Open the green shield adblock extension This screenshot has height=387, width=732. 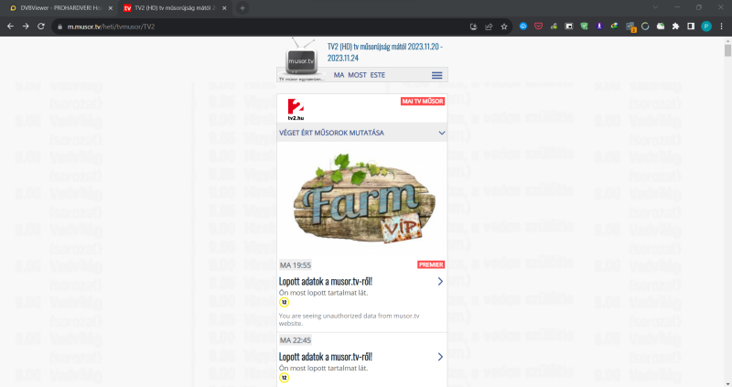click(584, 27)
